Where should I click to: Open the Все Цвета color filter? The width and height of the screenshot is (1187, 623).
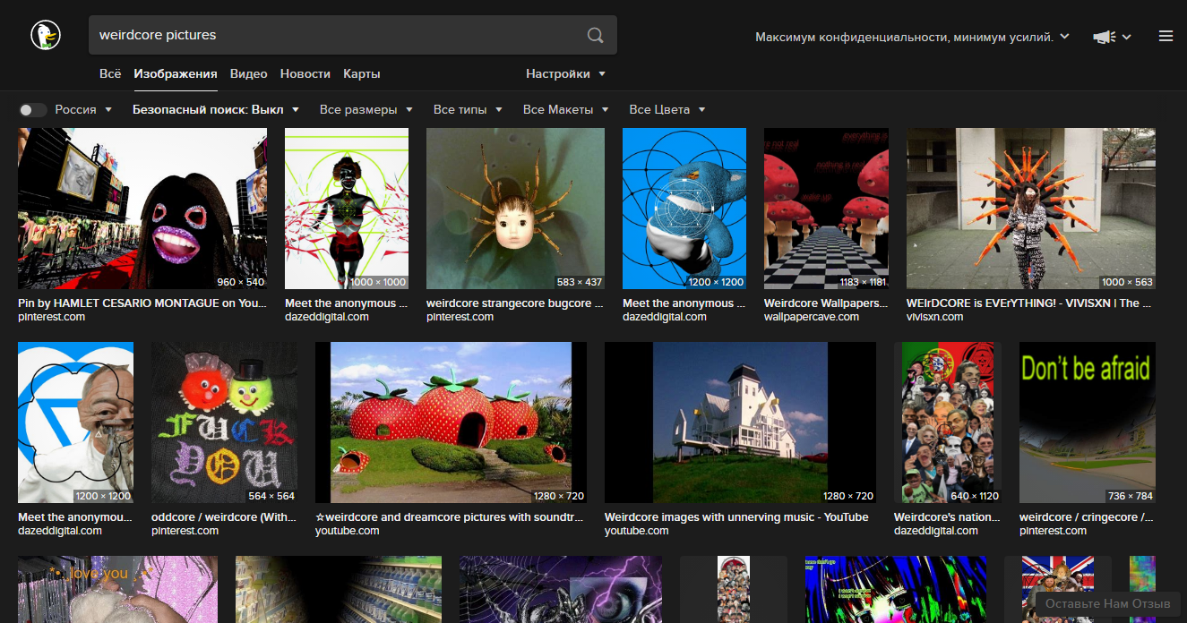click(667, 109)
